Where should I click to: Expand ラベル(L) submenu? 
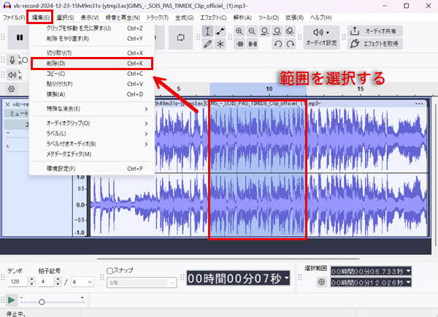92,134
